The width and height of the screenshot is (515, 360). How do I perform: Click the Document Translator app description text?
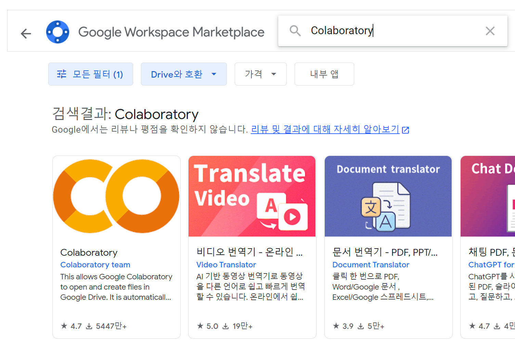coord(383,286)
